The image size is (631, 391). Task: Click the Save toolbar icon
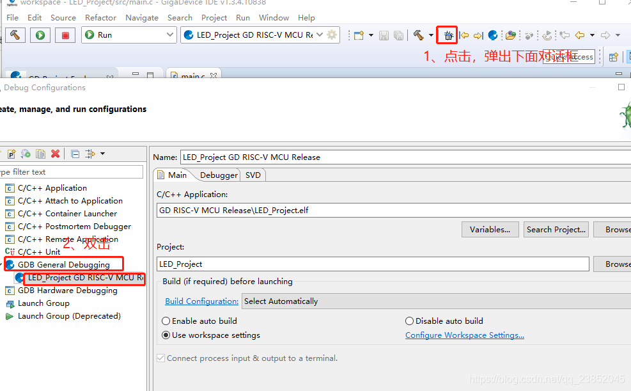tap(384, 35)
